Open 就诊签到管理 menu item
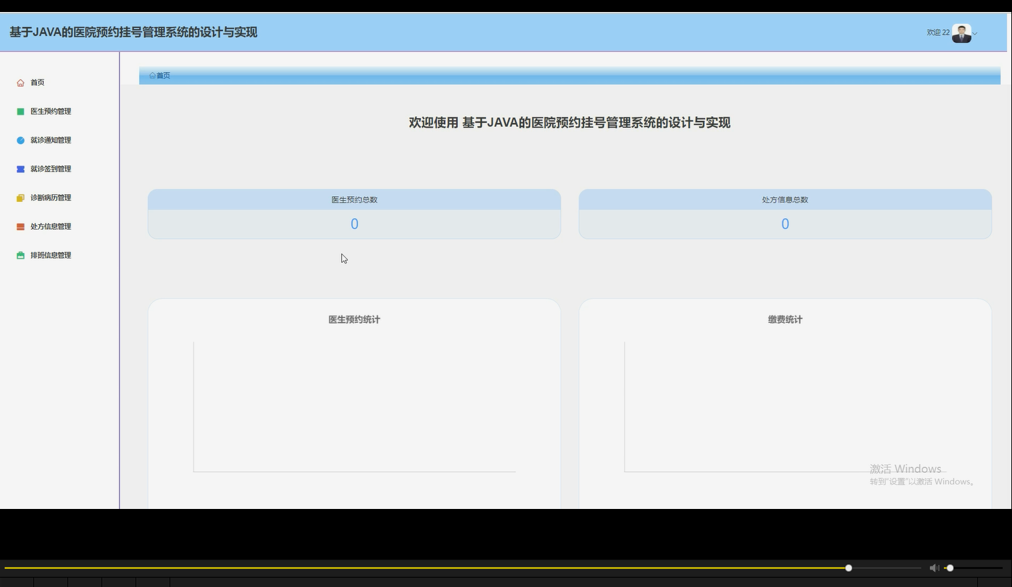The height and width of the screenshot is (587, 1012). point(51,169)
